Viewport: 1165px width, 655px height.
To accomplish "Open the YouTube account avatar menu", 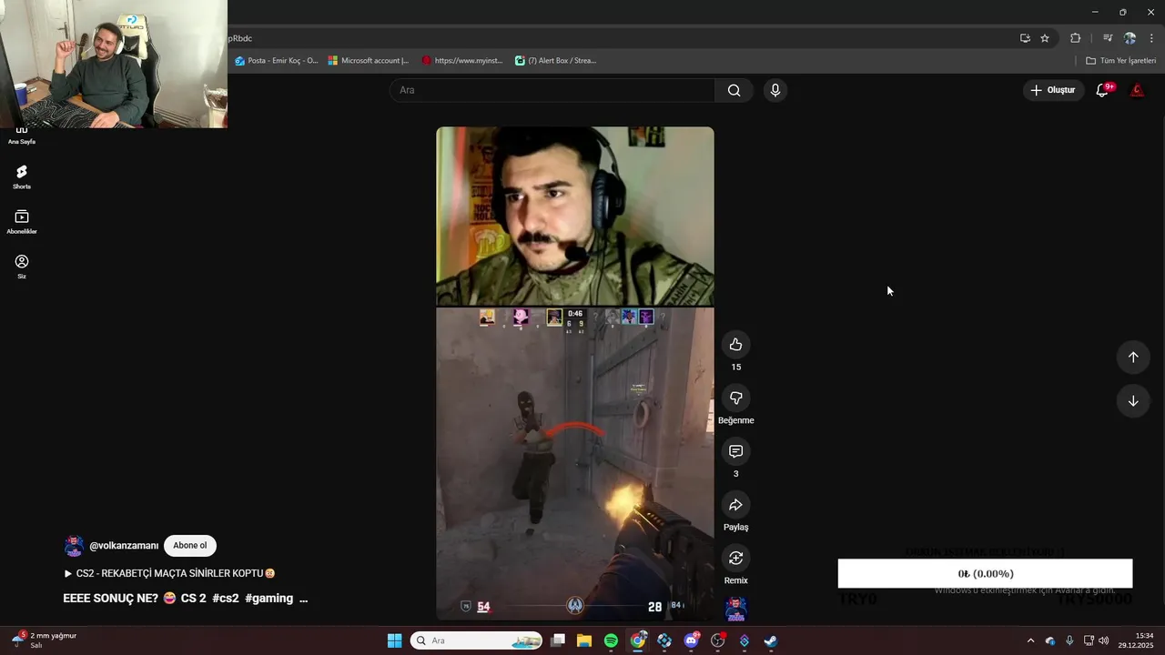I will click(1137, 90).
